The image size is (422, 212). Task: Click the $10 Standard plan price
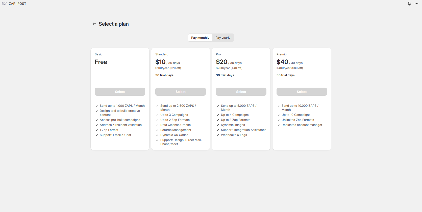(160, 62)
